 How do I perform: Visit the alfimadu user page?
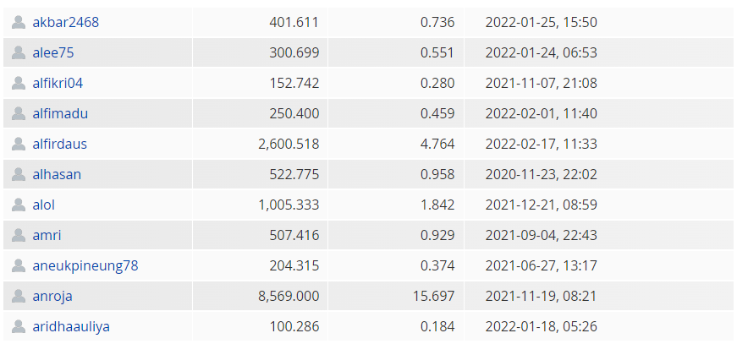coord(60,113)
